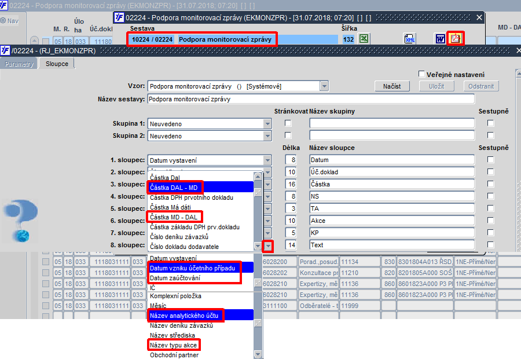Screen dimensions: 521x359
Task: Check Sestupně for Skupina 1
Action: 490,123
